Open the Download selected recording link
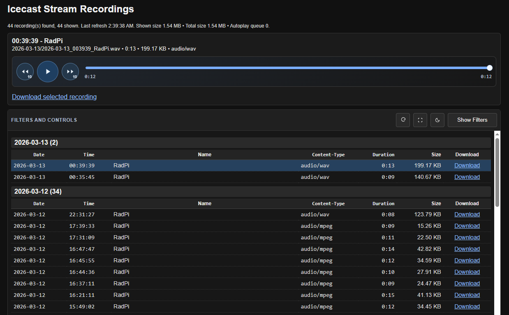Viewport: 509px width, 315px height. pos(54,97)
